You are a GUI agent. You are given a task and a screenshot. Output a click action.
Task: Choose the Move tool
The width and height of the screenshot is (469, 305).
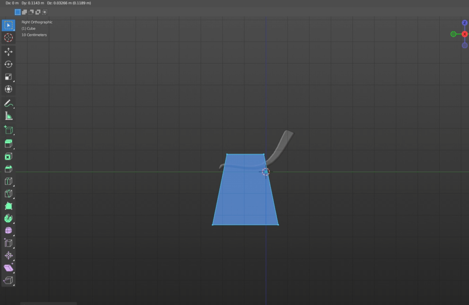[x=8, y=52]
